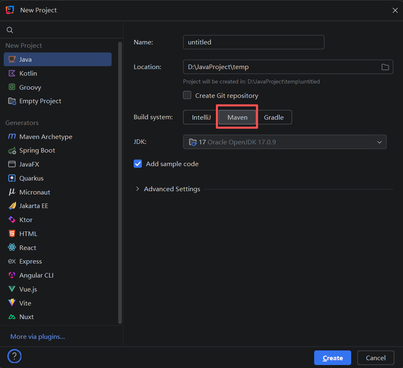The width and height of the screenshot is (403, 368).
Task: Click the React generator label
Action: (x=28, y=248)
